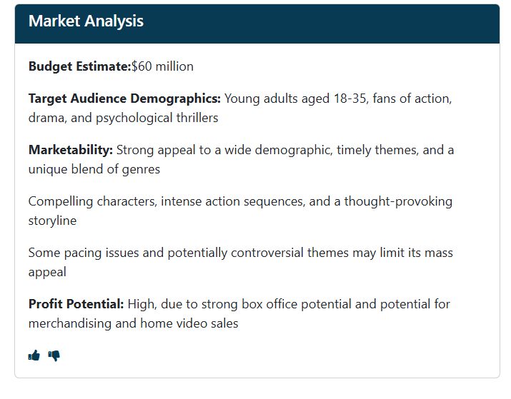Click the word 'appeal' ending the pacing paragraph
The image size is (511, 399).
[47, 273]
